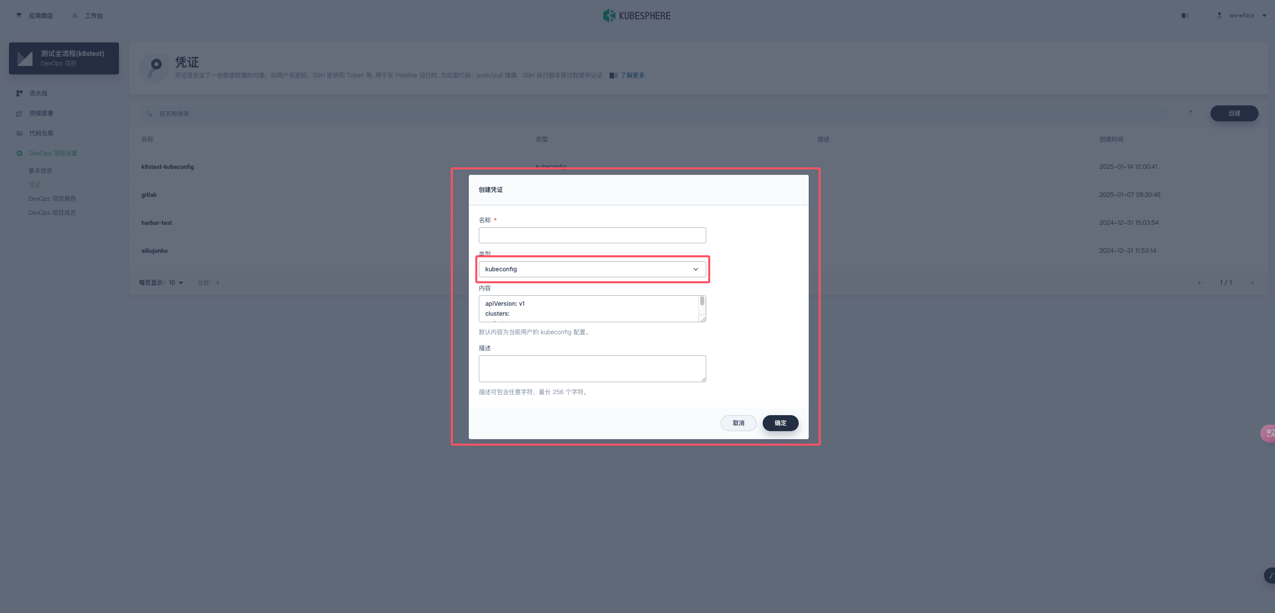Screen dimensions: 1275x613
Task: Click the 描述 textarea in dialog
Action: (x=592, y=369)
